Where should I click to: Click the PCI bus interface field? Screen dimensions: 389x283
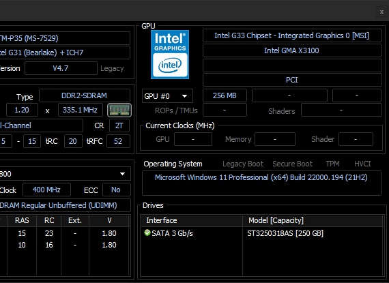(x=292, y=80)
